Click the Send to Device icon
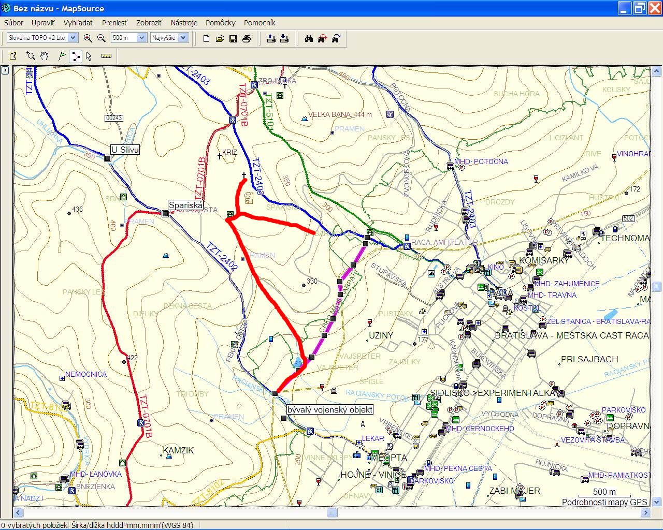 pyautogui.click(x=271, y=38)
